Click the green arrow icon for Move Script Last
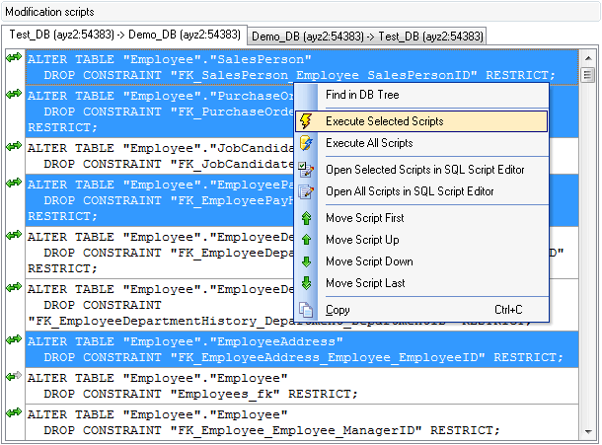This screenshot has height=445, width=602. pos(305,283)
